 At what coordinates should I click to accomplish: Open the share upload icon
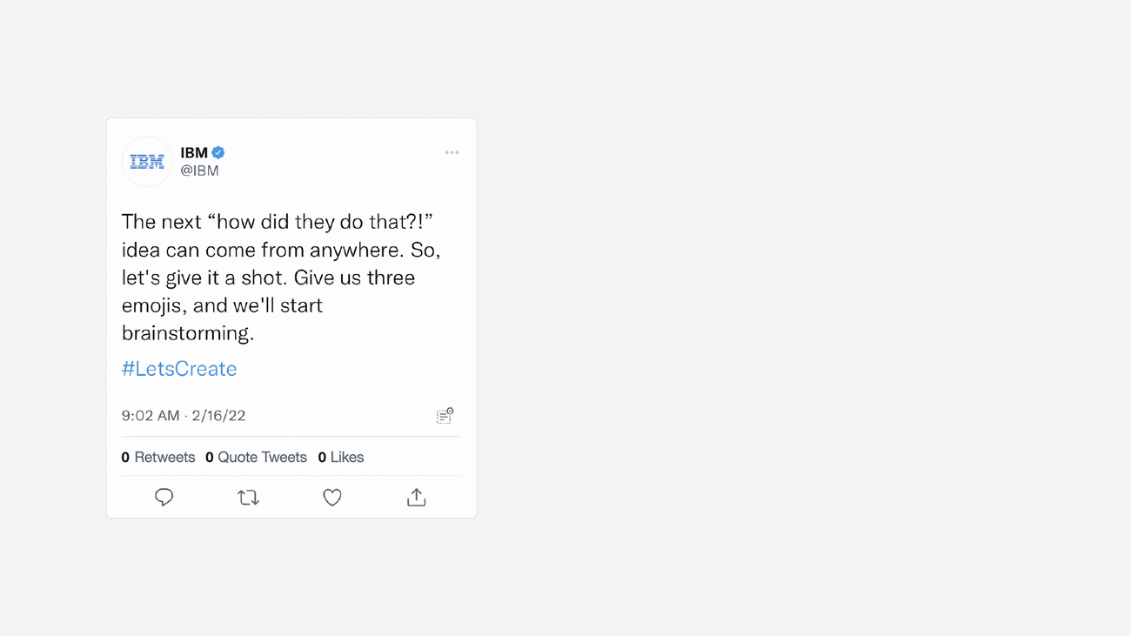(416, 497)
